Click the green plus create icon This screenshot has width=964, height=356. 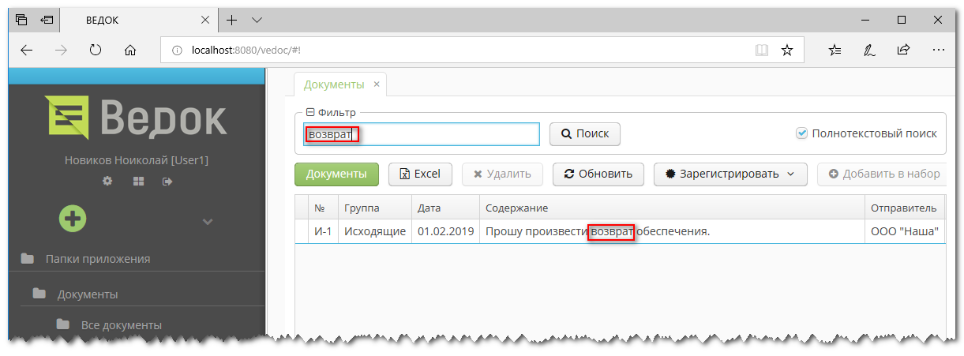(73, 219)
